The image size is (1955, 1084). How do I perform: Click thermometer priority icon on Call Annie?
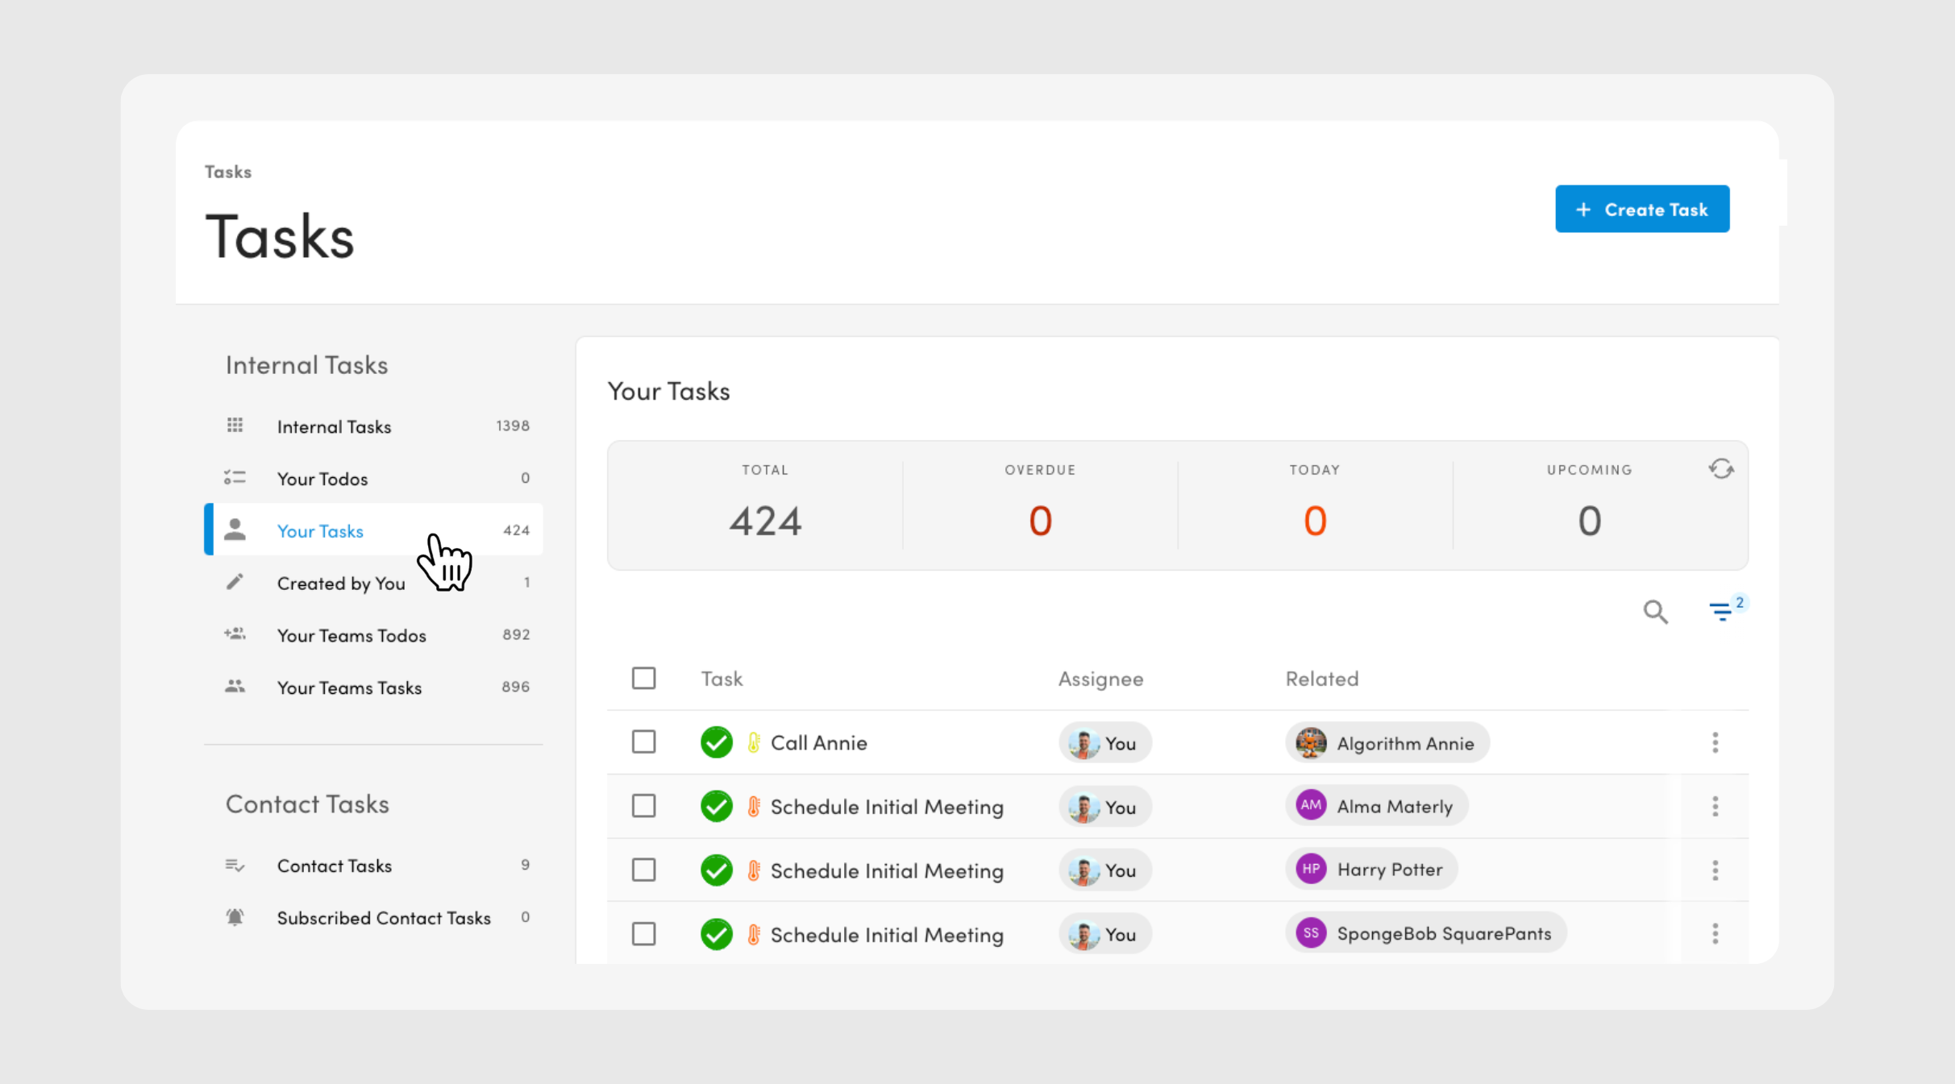point(754,742)
